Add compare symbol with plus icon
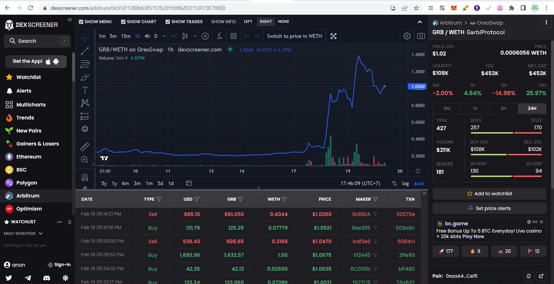554x284 pixels. point(205,36)
